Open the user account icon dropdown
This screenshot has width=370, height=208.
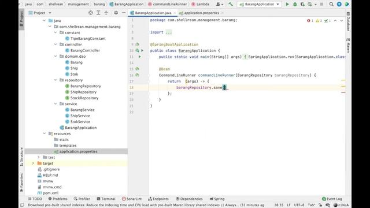pos(220,4)
